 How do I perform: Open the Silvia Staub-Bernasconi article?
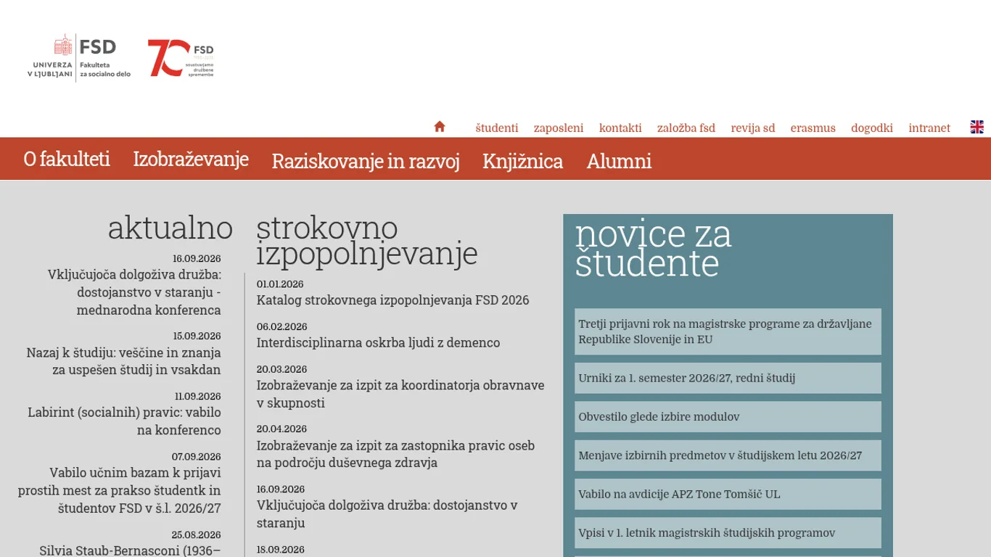pos(130,550)
